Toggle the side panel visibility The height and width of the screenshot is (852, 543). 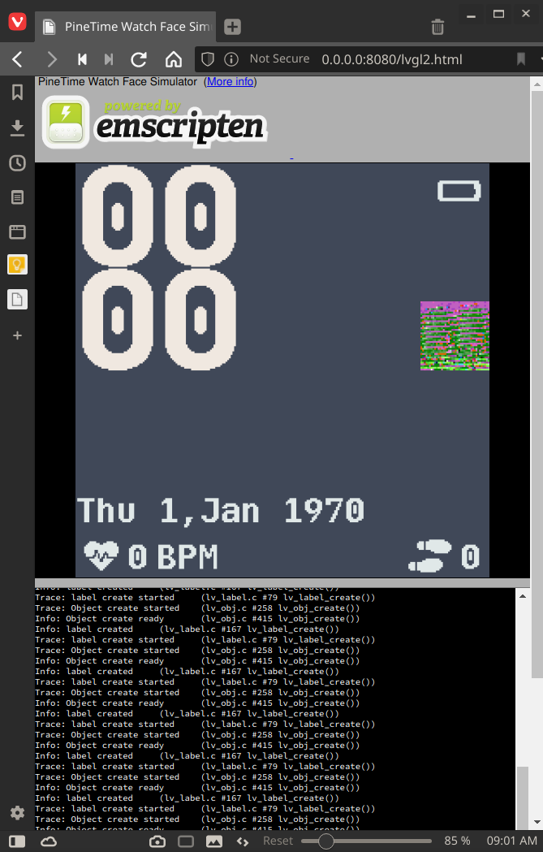[x=17, y=841]
